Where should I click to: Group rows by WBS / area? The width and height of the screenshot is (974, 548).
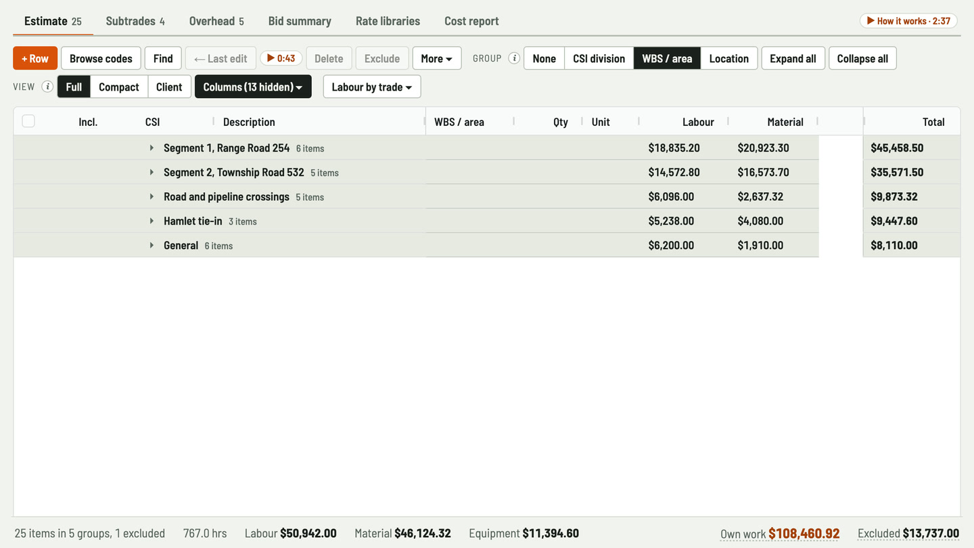point(667,58)
